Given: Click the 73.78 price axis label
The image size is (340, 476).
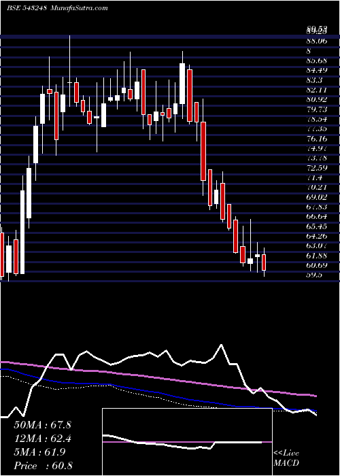Looking at the screenshot, I should (316, 158).
